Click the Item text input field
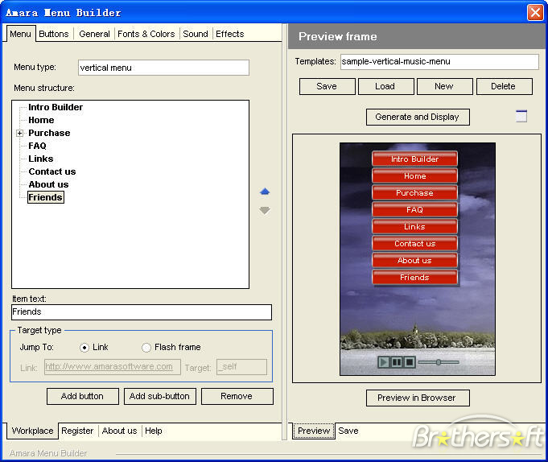 point(141,312)
